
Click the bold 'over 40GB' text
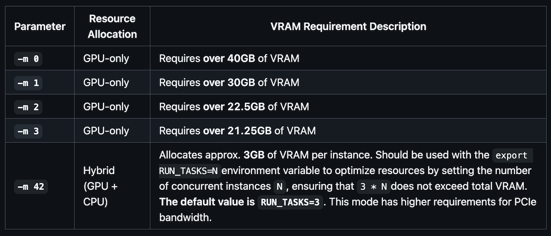tap(229, 59)
